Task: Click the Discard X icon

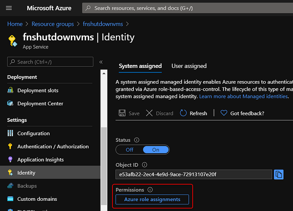Action: point(149,113)
